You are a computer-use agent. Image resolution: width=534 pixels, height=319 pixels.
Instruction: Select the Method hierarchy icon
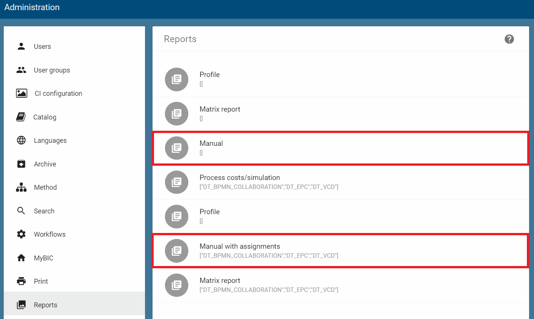click(x=21, y=187)
